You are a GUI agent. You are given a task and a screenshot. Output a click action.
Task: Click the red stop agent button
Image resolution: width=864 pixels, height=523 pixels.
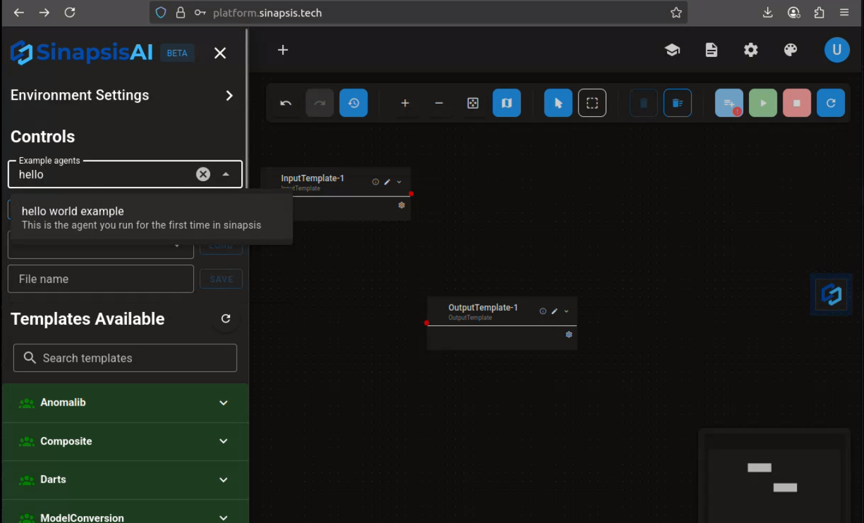click(x=796, y=103)
